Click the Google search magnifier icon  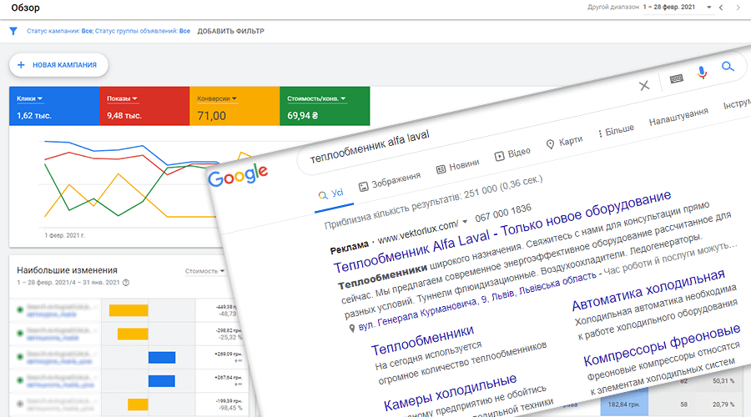[728, 67]
